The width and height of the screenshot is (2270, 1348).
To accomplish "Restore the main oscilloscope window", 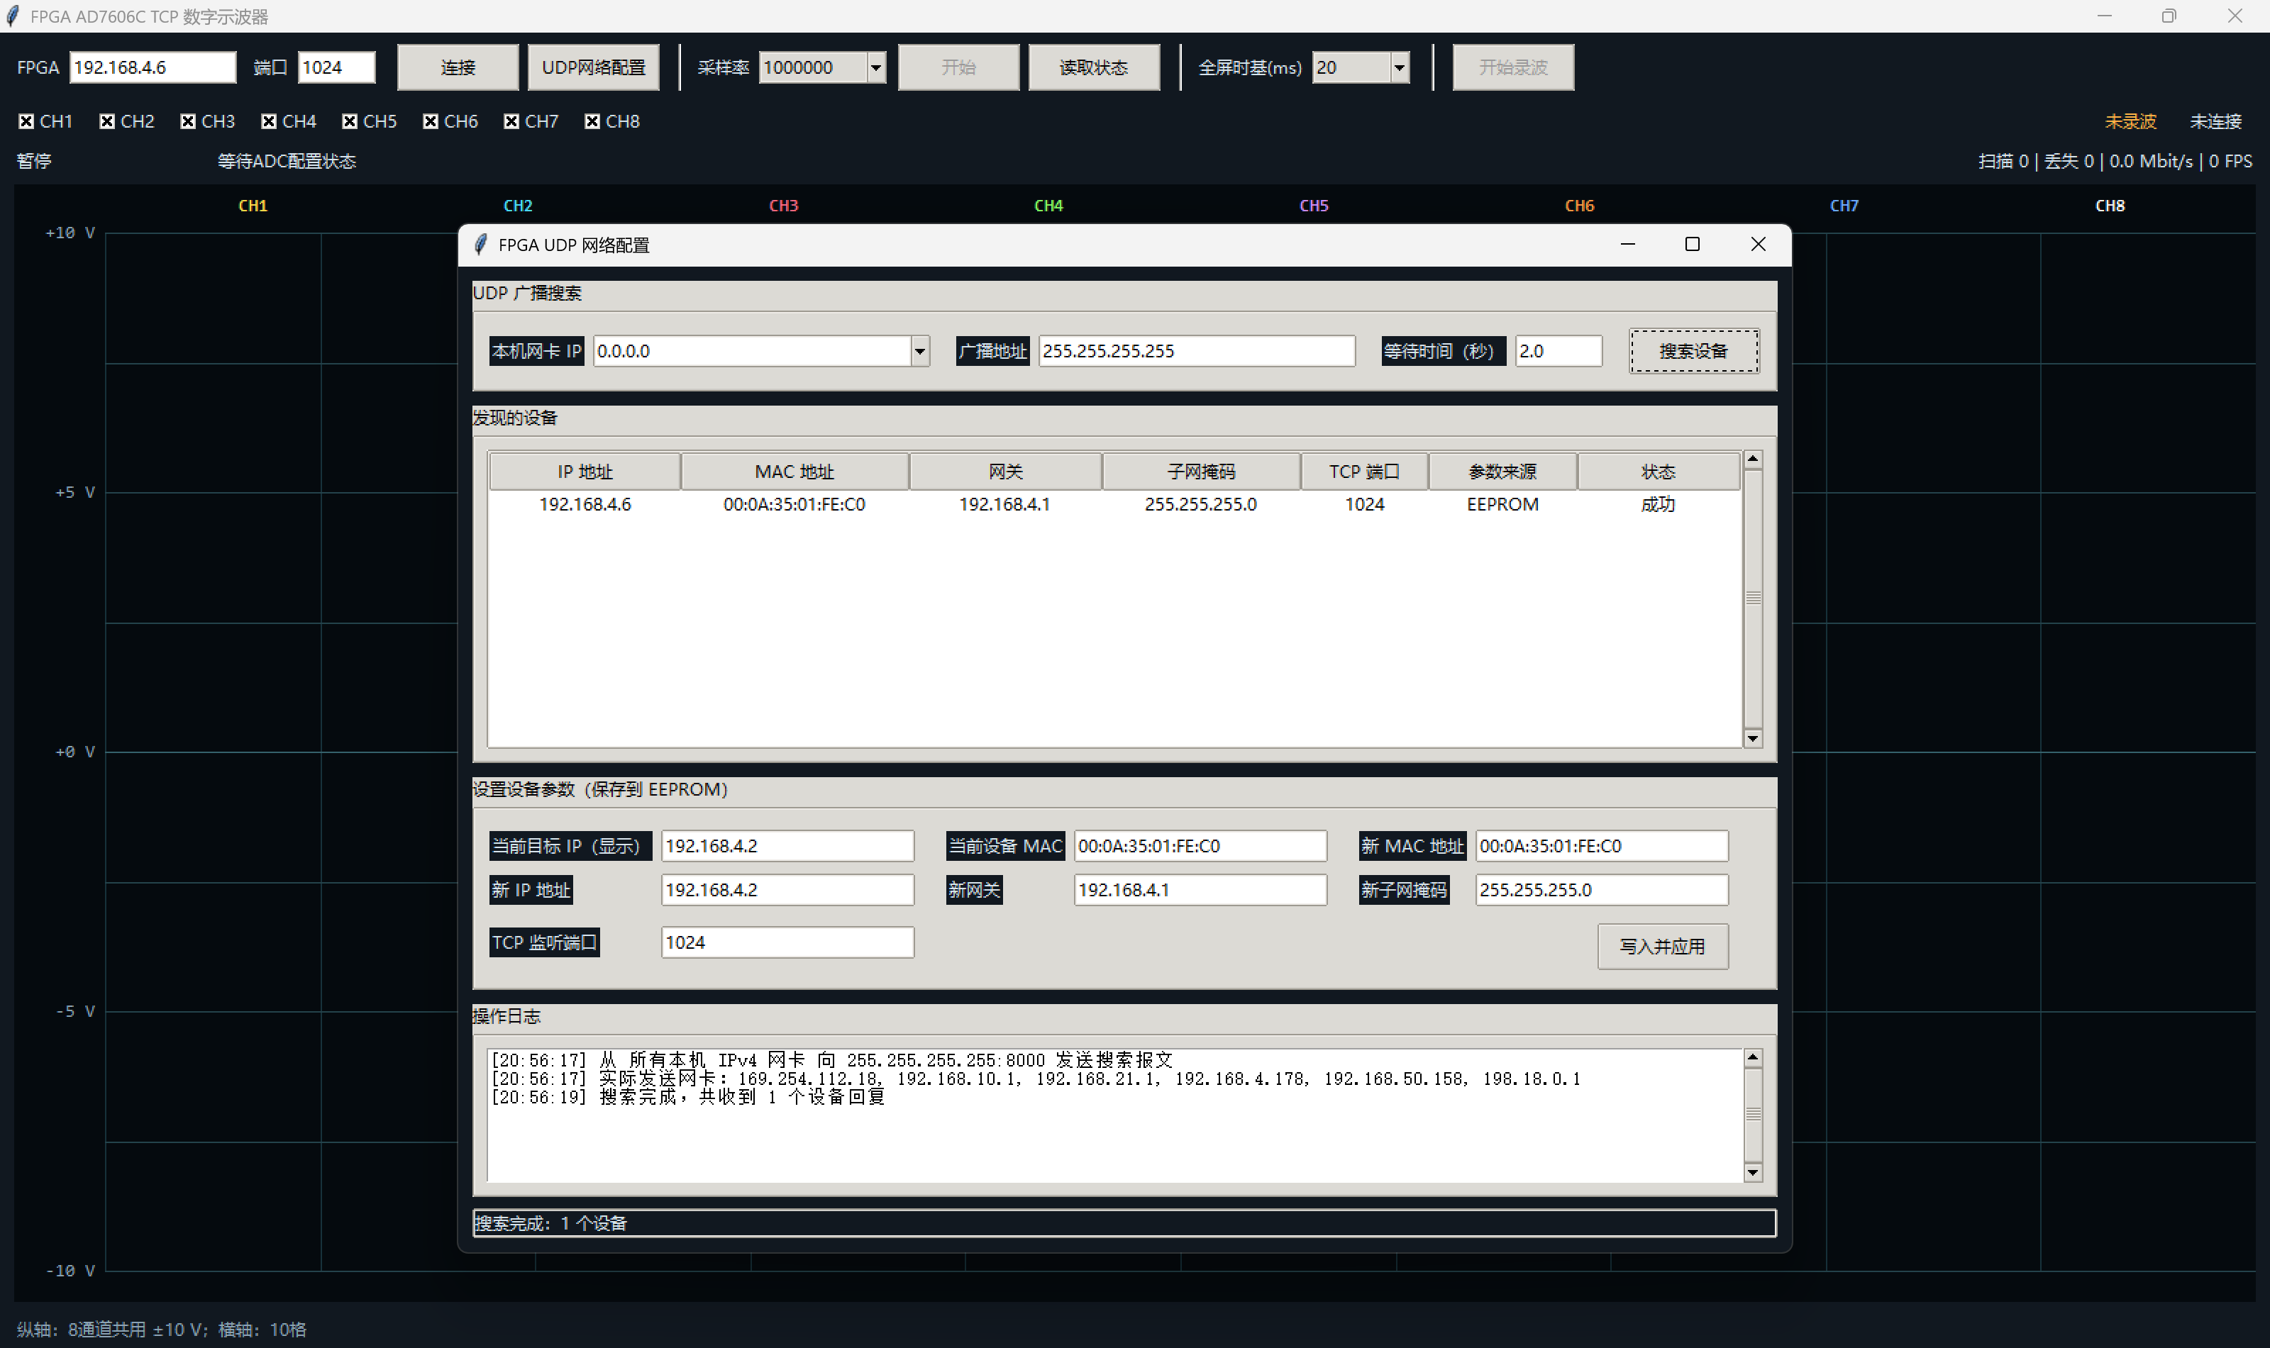I will pyautogui.click(x=2169, y=16).
